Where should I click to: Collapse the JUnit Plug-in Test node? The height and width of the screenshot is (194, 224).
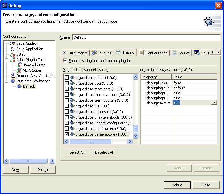point(7,60)
